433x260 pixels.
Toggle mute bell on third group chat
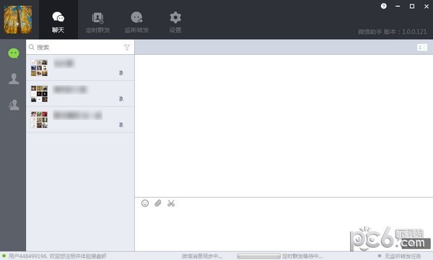[x=121, y=125]
